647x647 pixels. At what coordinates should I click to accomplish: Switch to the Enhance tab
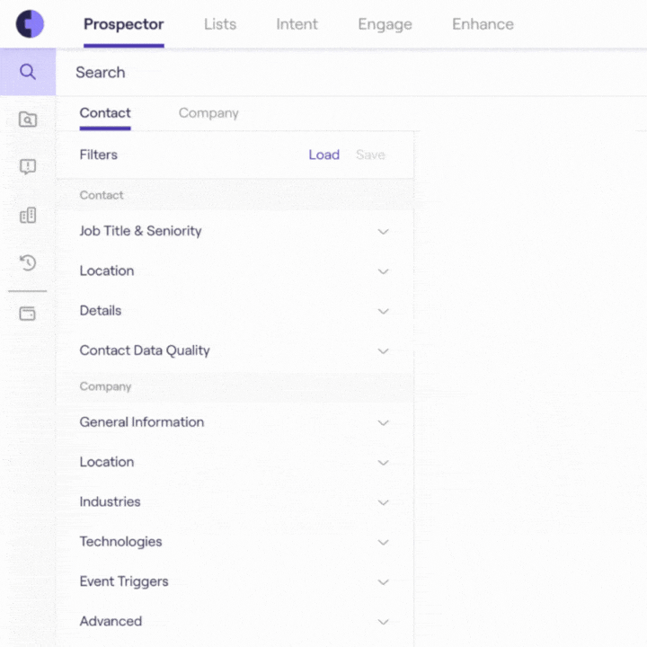[x=483, y=24]
